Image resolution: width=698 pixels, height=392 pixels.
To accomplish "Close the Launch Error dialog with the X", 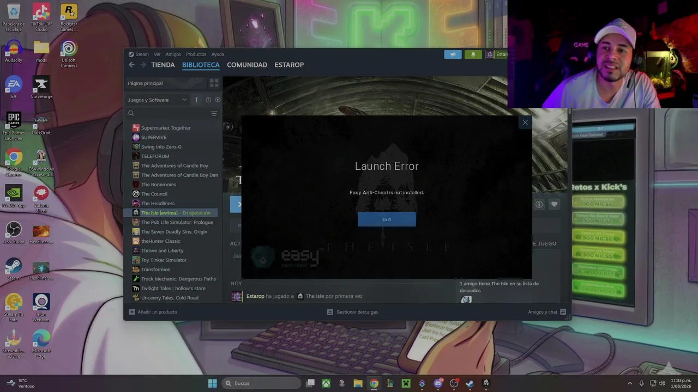I will tap(525, 122).
